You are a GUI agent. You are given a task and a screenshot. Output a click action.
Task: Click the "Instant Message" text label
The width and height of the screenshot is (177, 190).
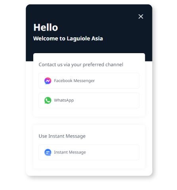pyautogui.click(x=70, y=152)
